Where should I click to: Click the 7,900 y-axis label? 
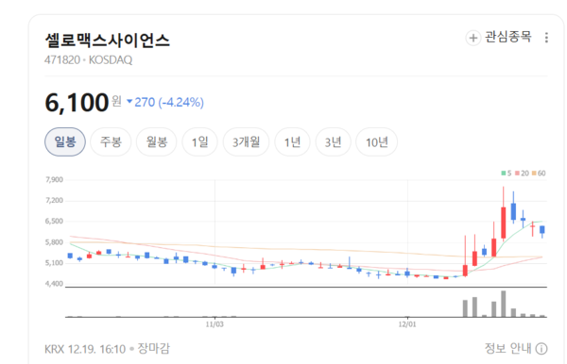click(x=54, y=180)
